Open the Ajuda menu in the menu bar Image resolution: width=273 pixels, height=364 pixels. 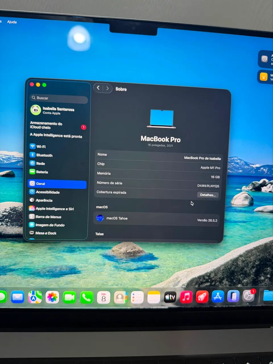tap(12, 22)
